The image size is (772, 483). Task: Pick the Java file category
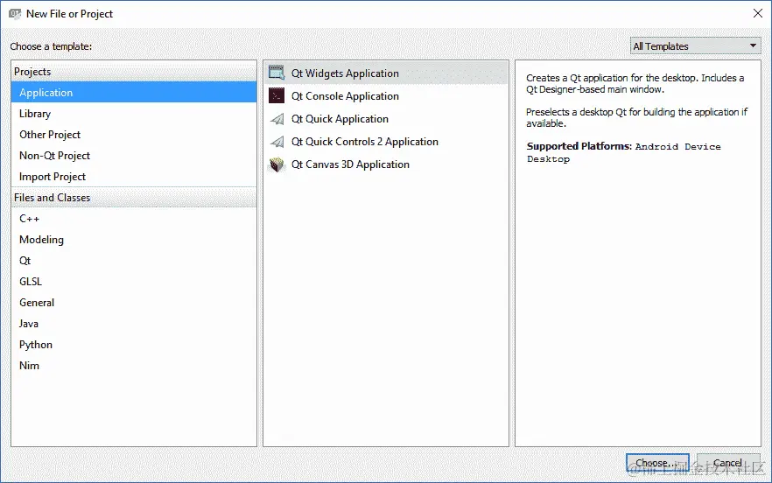pos(134,324)
